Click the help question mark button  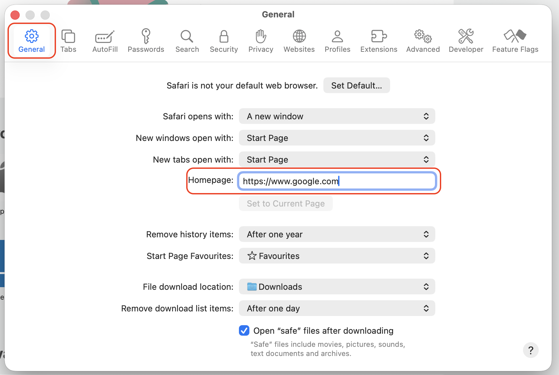coord(531,350)
